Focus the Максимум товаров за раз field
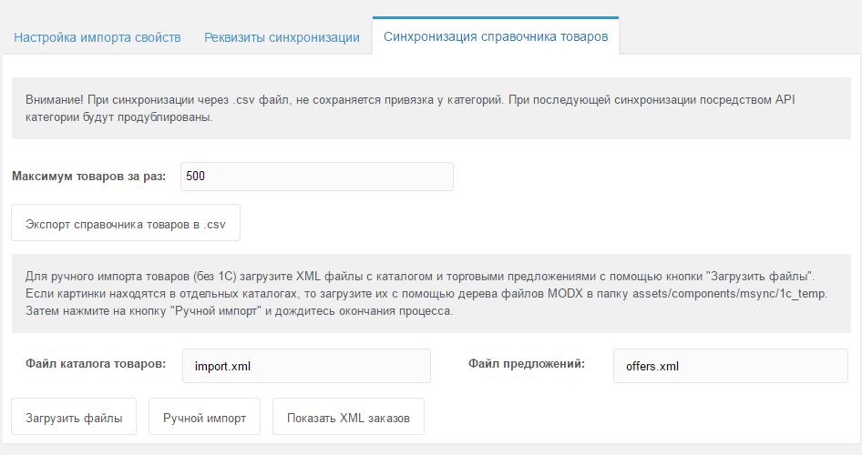The height and width of the screenshot is (455, 862). tap(317, 177)
